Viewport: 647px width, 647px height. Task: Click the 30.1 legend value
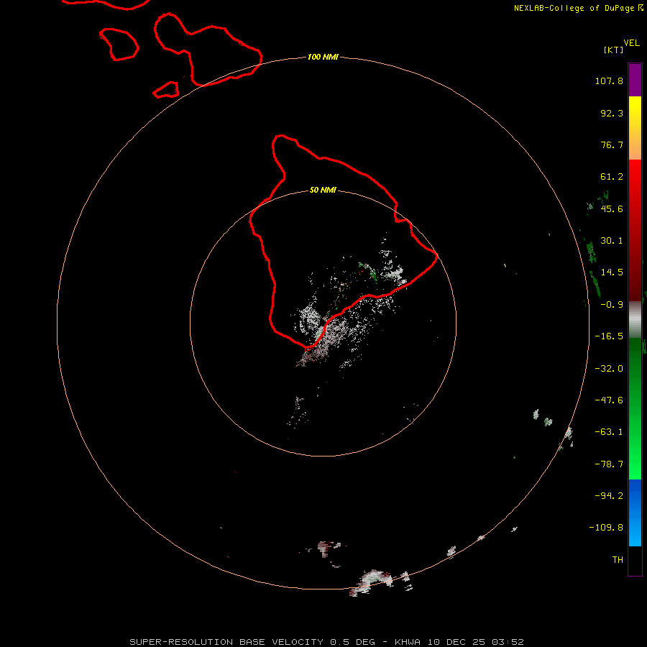tap(612, 241)
